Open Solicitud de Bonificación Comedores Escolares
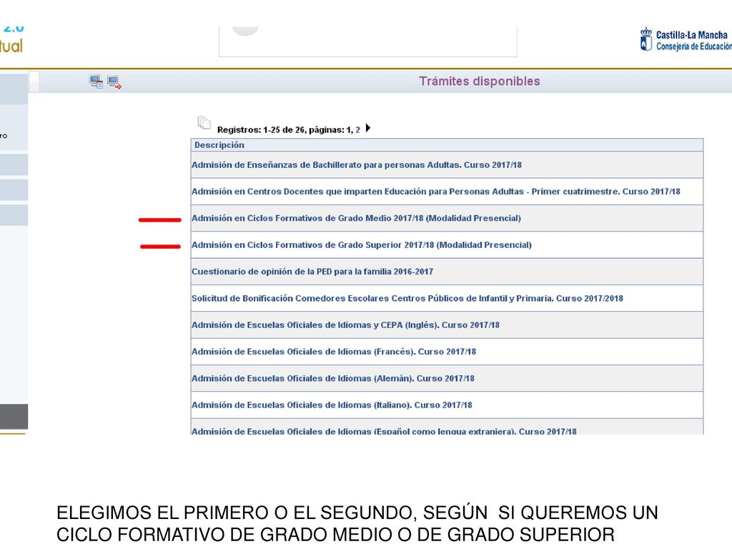This screenshot has height=549, width=732. pos(407,298)
